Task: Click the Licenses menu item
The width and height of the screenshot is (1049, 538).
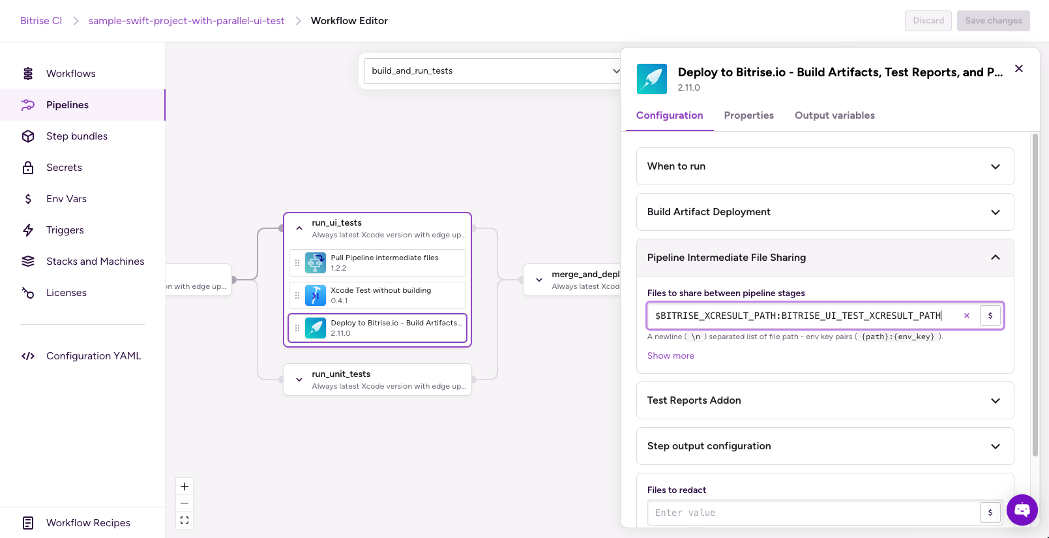Action: 82,293
